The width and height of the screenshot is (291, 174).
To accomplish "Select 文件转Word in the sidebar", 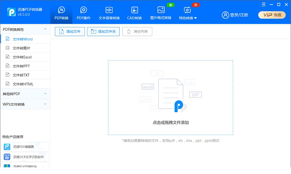I will pos(25,39).
